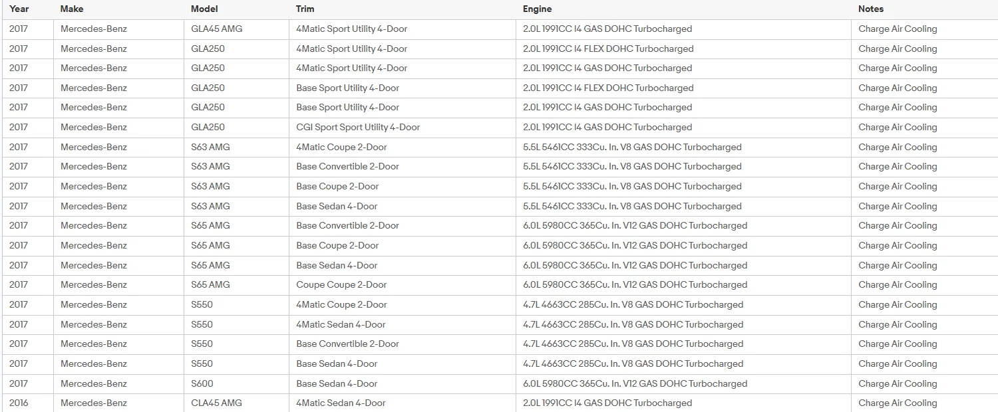
Task: Click the "Coupe Coupe 2-Door" trim cell
Action: pyautogui.click(x=341, y=285)
